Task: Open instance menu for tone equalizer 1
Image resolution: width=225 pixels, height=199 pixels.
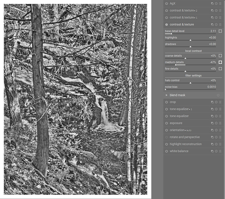Action: pyautogui.click(x=212, y=109)
